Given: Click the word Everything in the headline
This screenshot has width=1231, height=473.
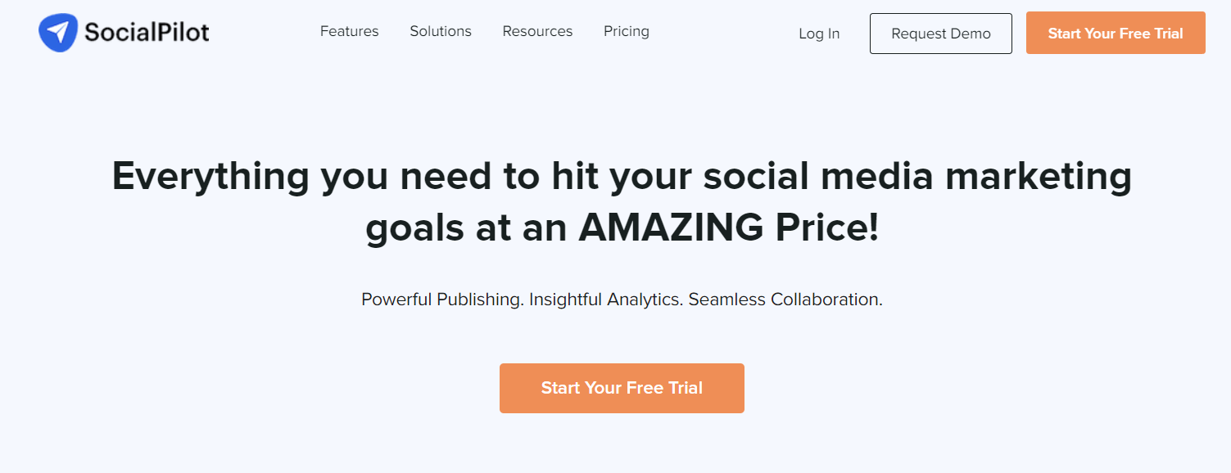Looking at the screenshot, I should pyautogui.click(x=210, y=177).
